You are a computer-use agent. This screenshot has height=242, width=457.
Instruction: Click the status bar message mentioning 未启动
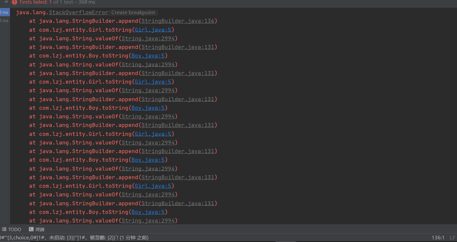pos(74,238)
